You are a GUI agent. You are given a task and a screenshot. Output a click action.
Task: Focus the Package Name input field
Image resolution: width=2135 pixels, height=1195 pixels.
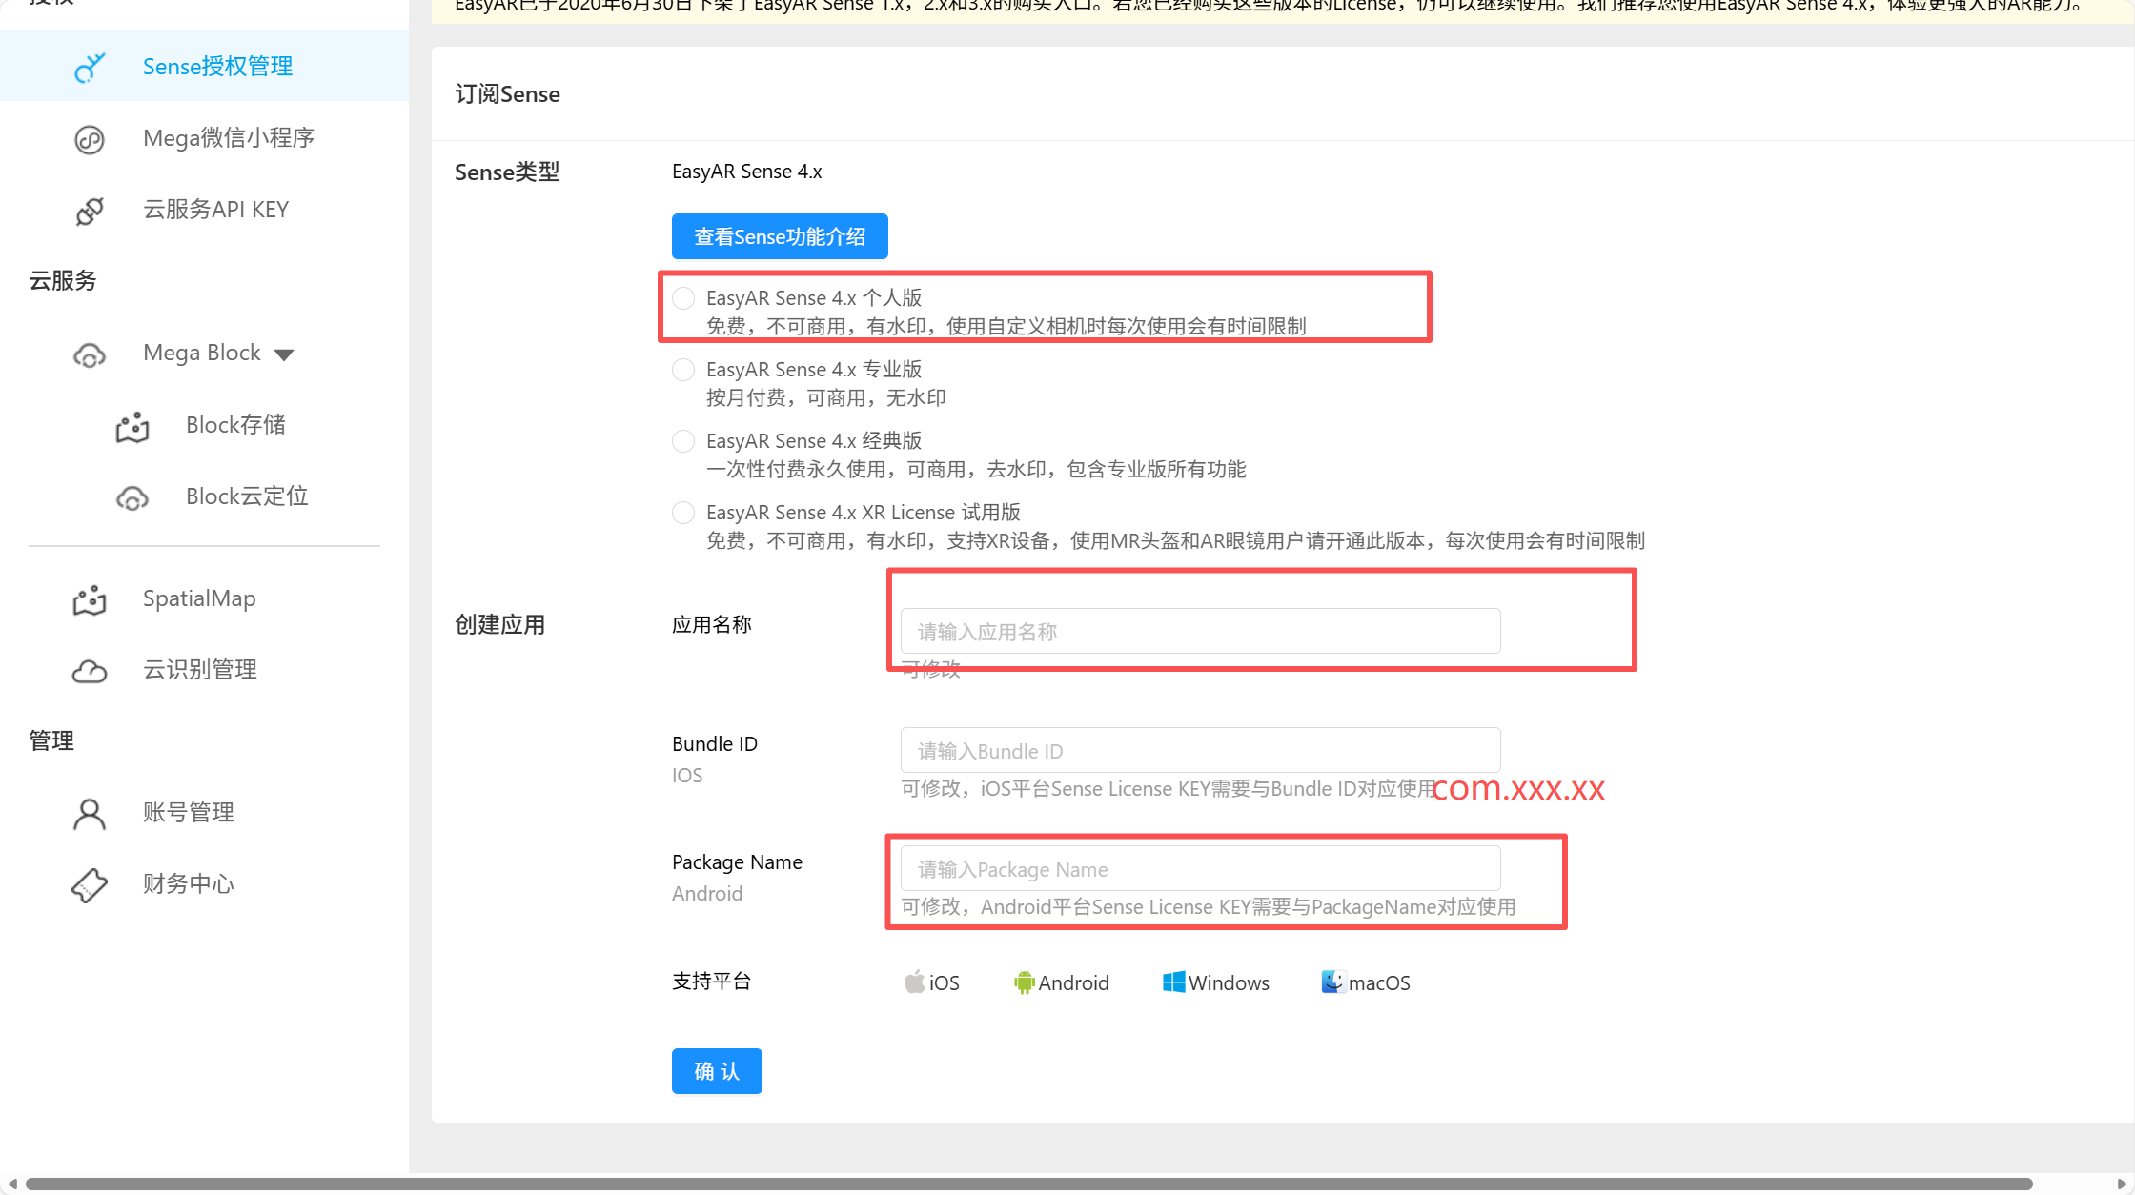pyautogui.click(x=1200, y=869)
